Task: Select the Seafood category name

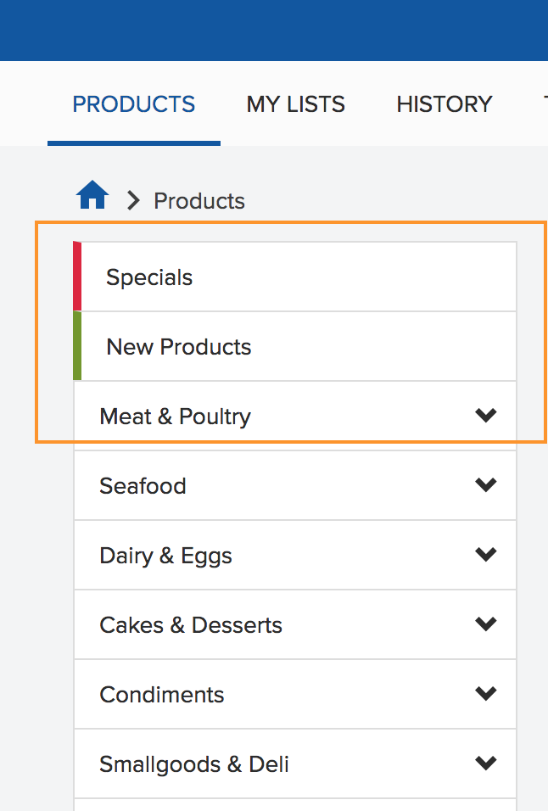Action: pos(143,486)
